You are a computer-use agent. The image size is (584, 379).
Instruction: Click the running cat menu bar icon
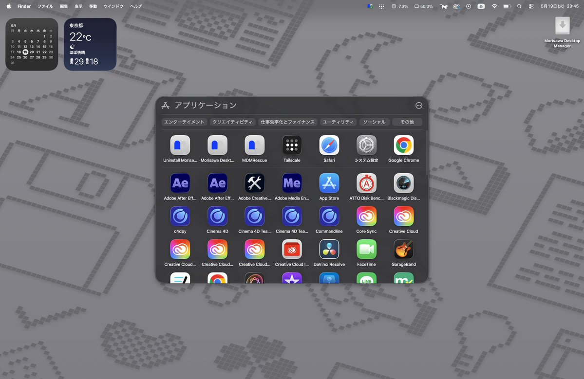pos(444,6)
